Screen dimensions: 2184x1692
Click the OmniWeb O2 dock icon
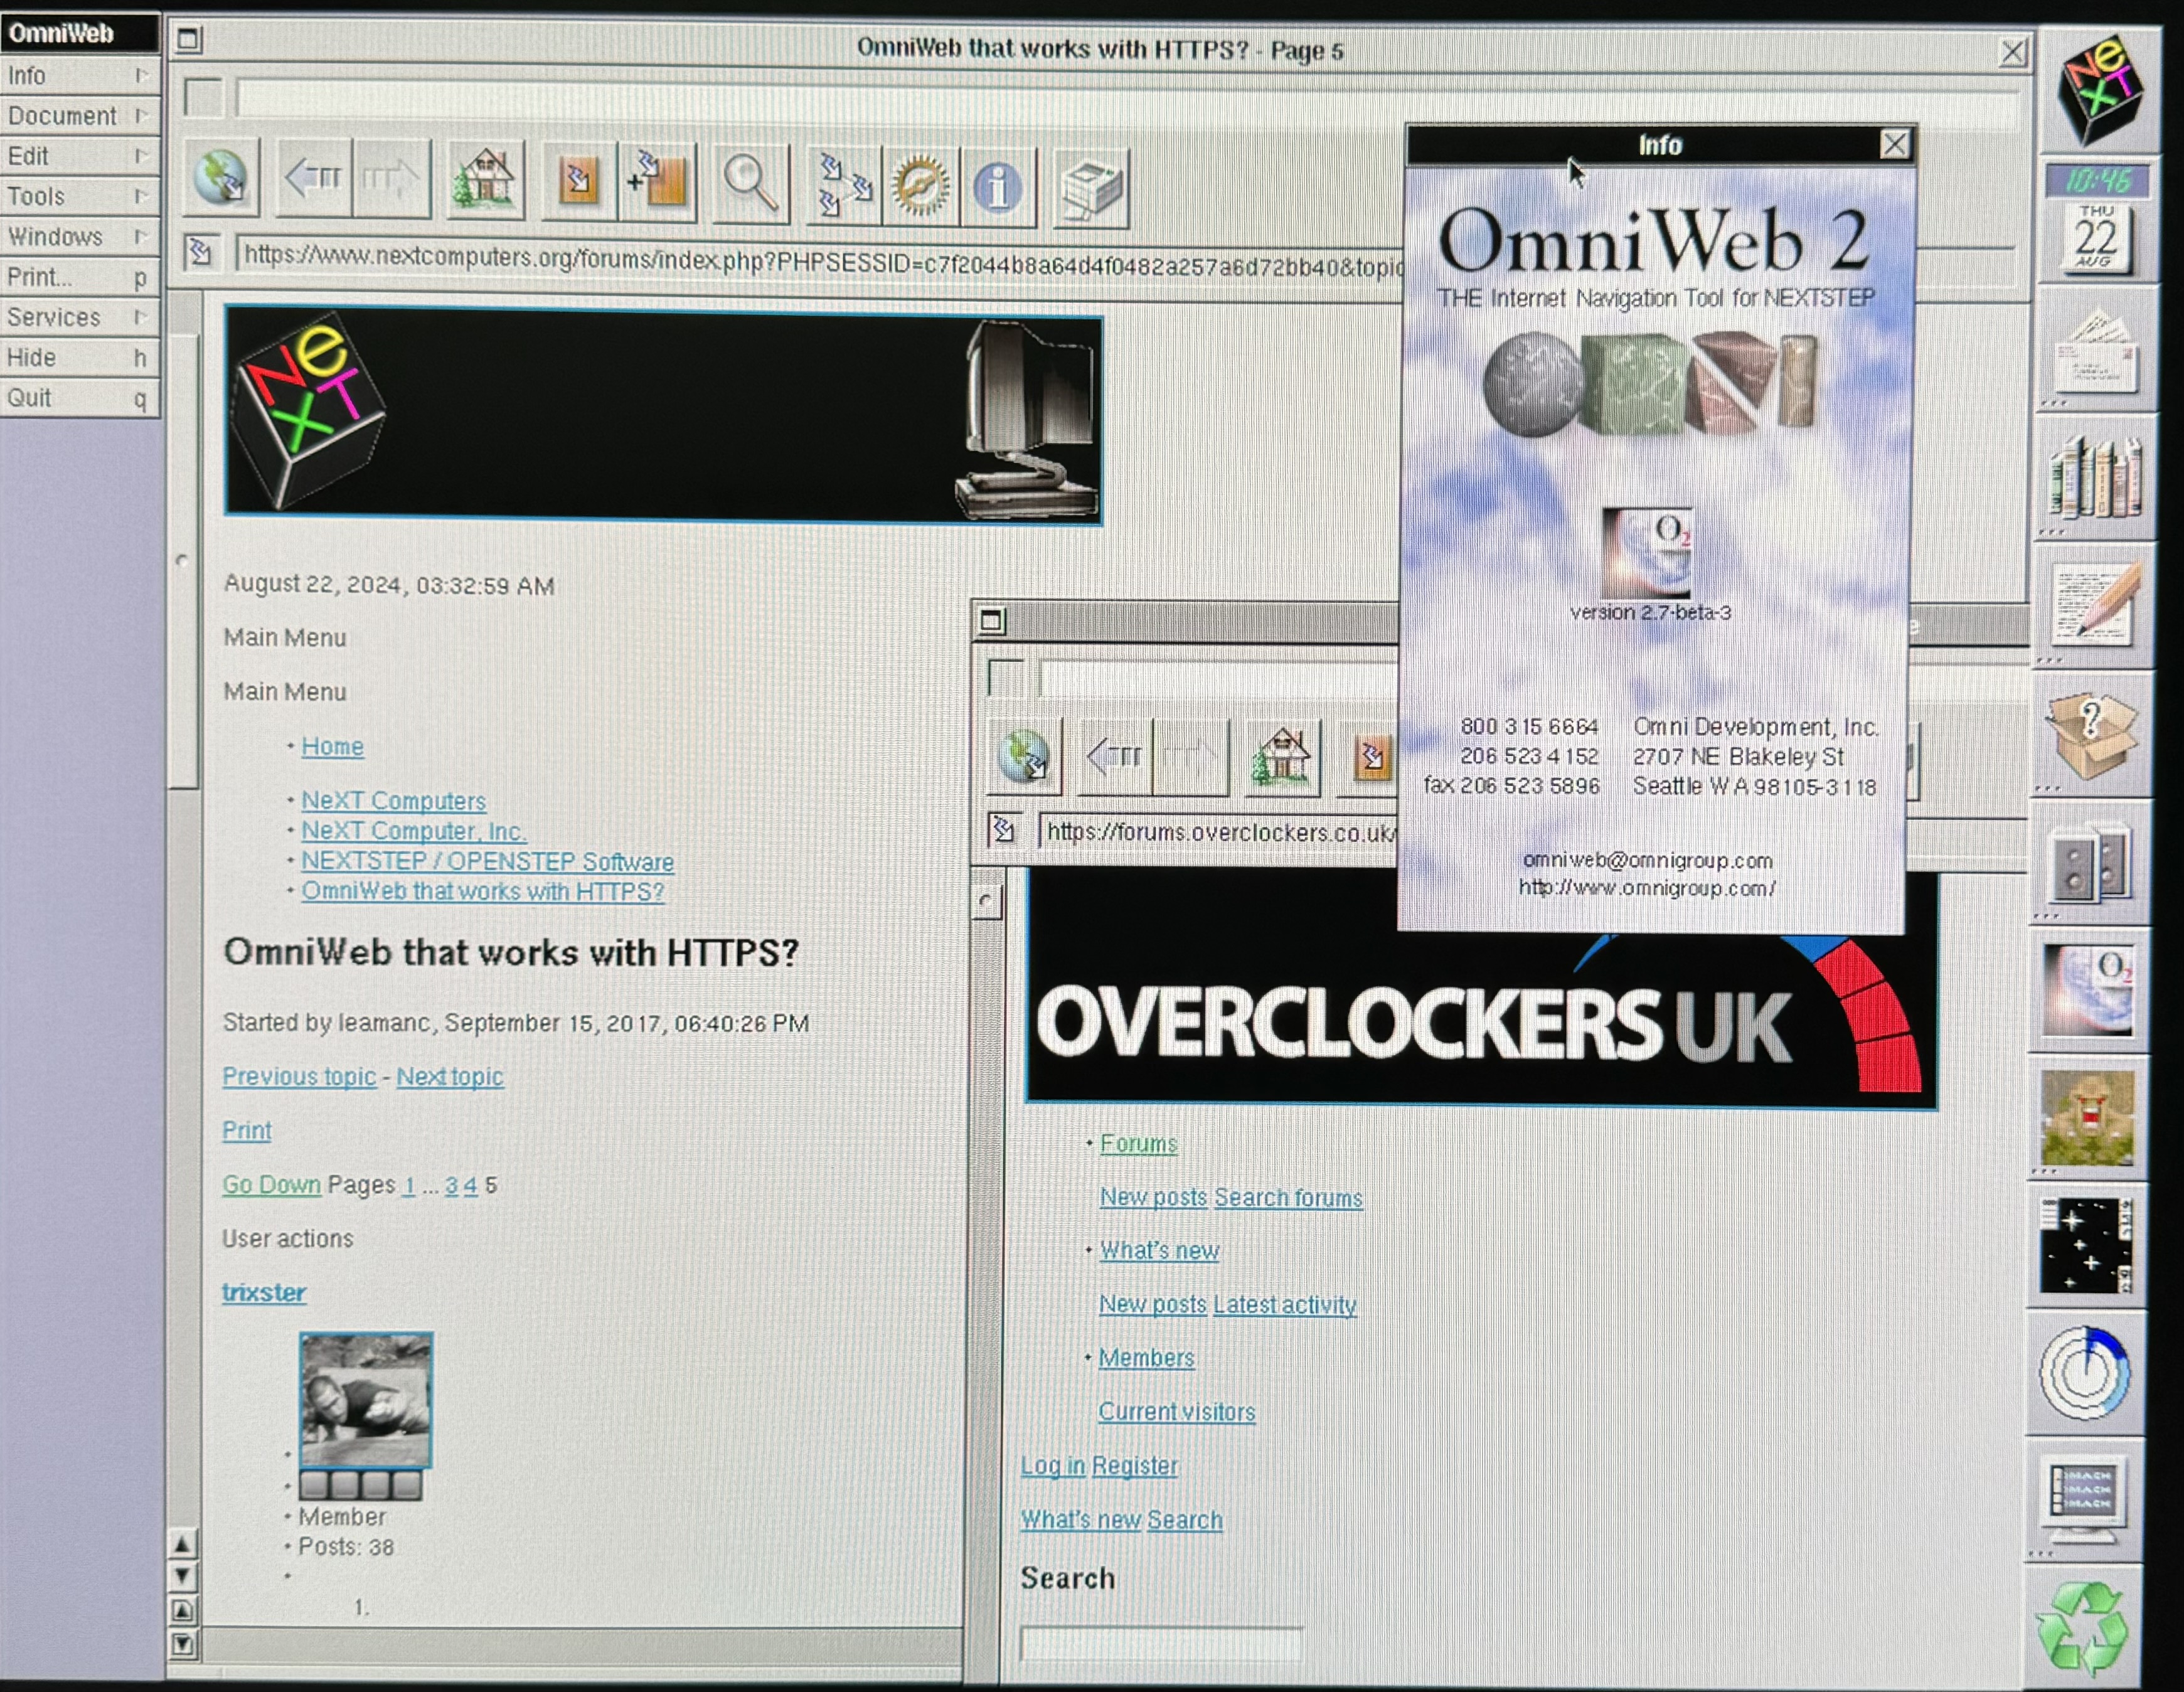point(2088,990)
